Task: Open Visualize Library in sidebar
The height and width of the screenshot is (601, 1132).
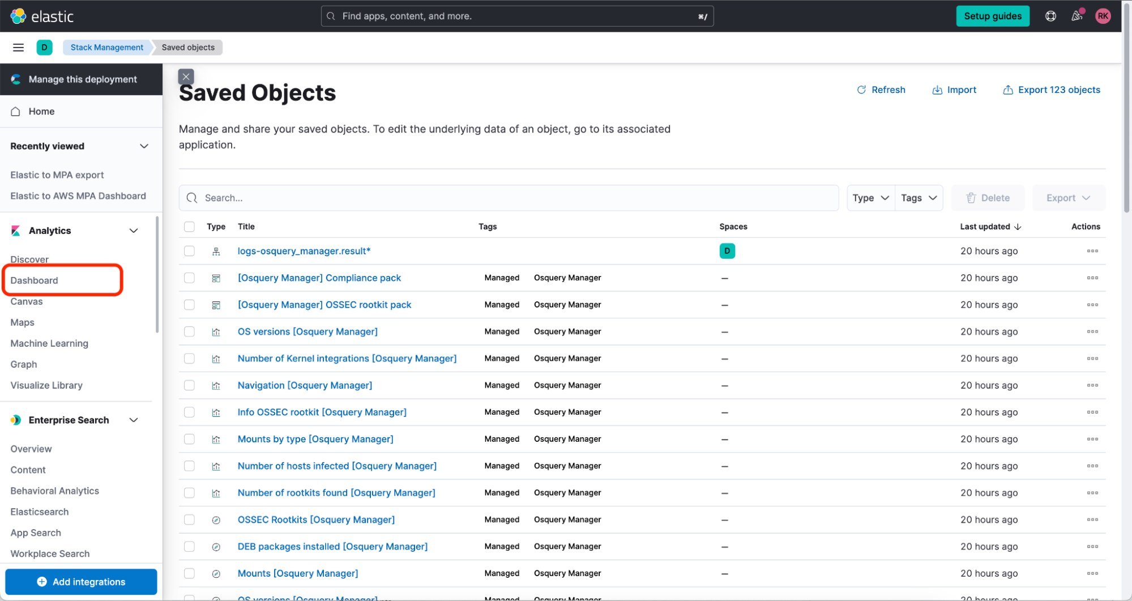Action: pyautogui.click(x=46, y=385)
